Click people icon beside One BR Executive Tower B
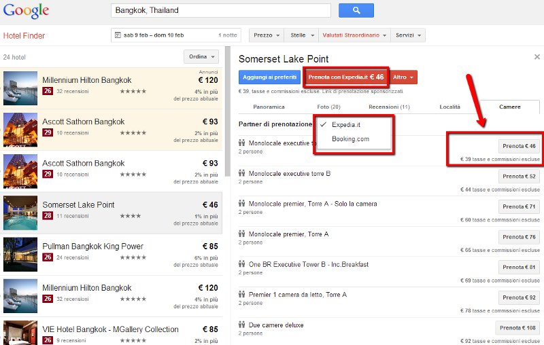544x345 pixels. 242,264
